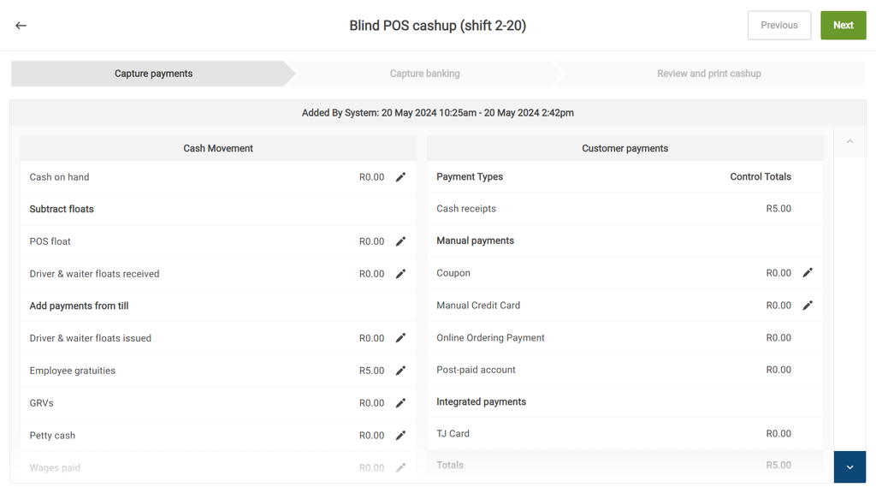Edit the POS float amount
The height and width of the screenshot is (493, 876).
coord(400,241)
